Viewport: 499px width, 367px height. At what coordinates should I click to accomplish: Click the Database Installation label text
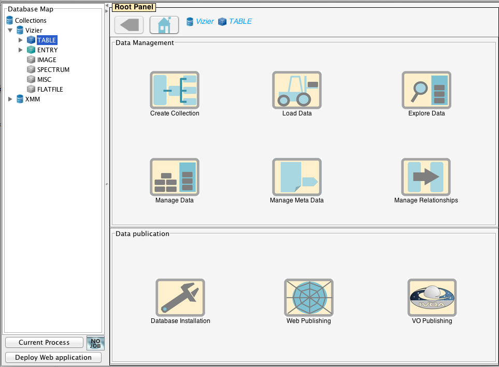[180, 320]
